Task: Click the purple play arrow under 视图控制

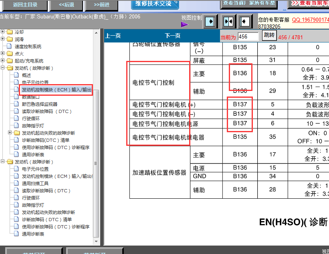Action: 184,25
